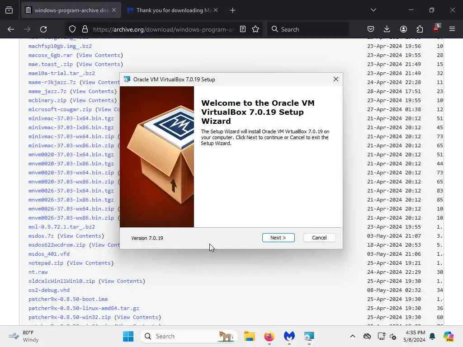This screenshot has height=347, width=463.
Task: Click the red extension badge icon
Action: click(436, 28)
